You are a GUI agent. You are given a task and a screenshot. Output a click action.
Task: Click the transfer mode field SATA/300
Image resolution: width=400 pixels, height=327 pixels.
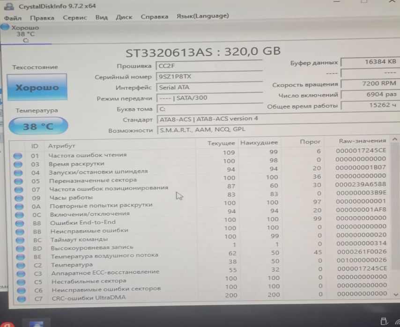209,98
